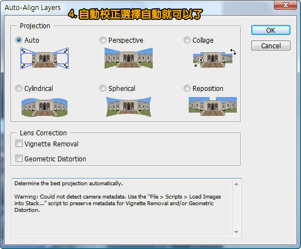Choose the Reposition projection option
301x249 pixels.
[x=187, y=88]
